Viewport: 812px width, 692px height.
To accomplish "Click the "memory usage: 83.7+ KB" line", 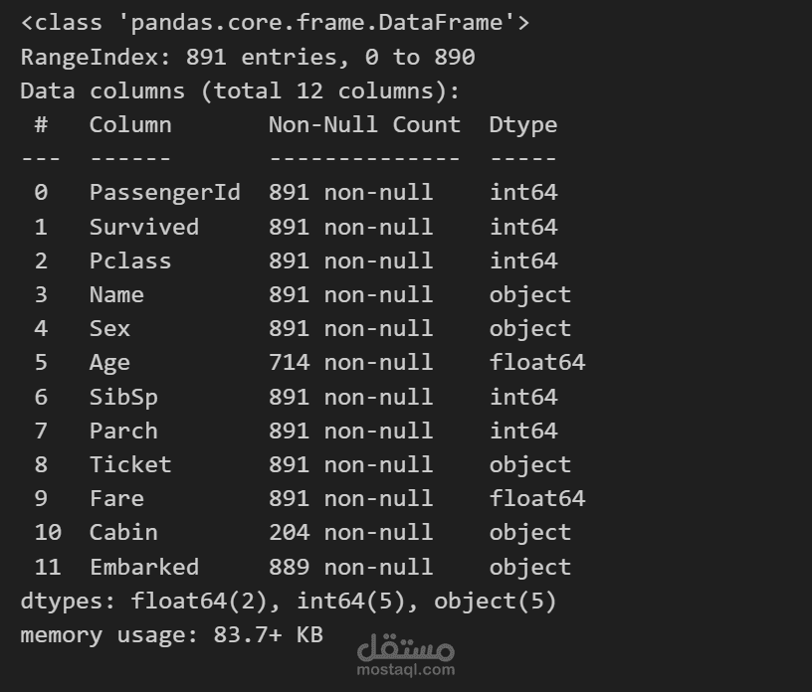I will click(x=171, y=634).
